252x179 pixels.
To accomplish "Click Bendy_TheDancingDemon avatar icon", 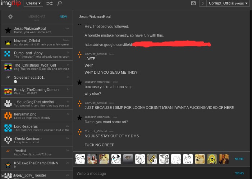I will (8, 91).
